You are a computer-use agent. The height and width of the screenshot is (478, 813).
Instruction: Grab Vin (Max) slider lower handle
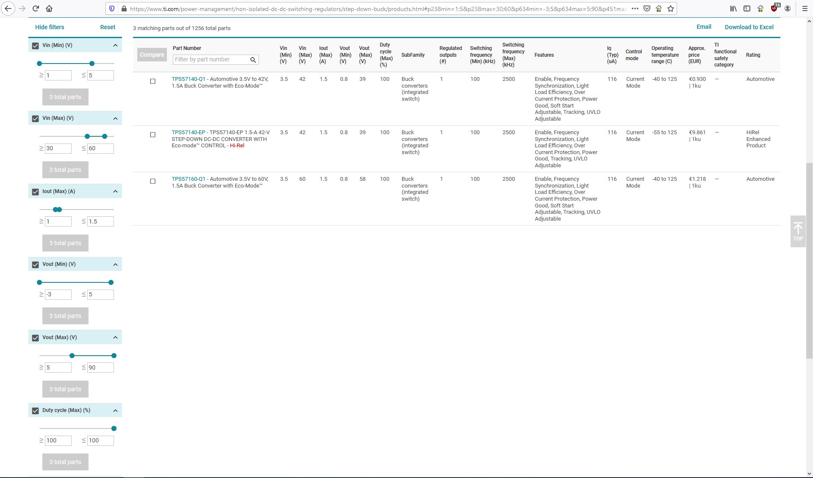[x=87, y=136]
